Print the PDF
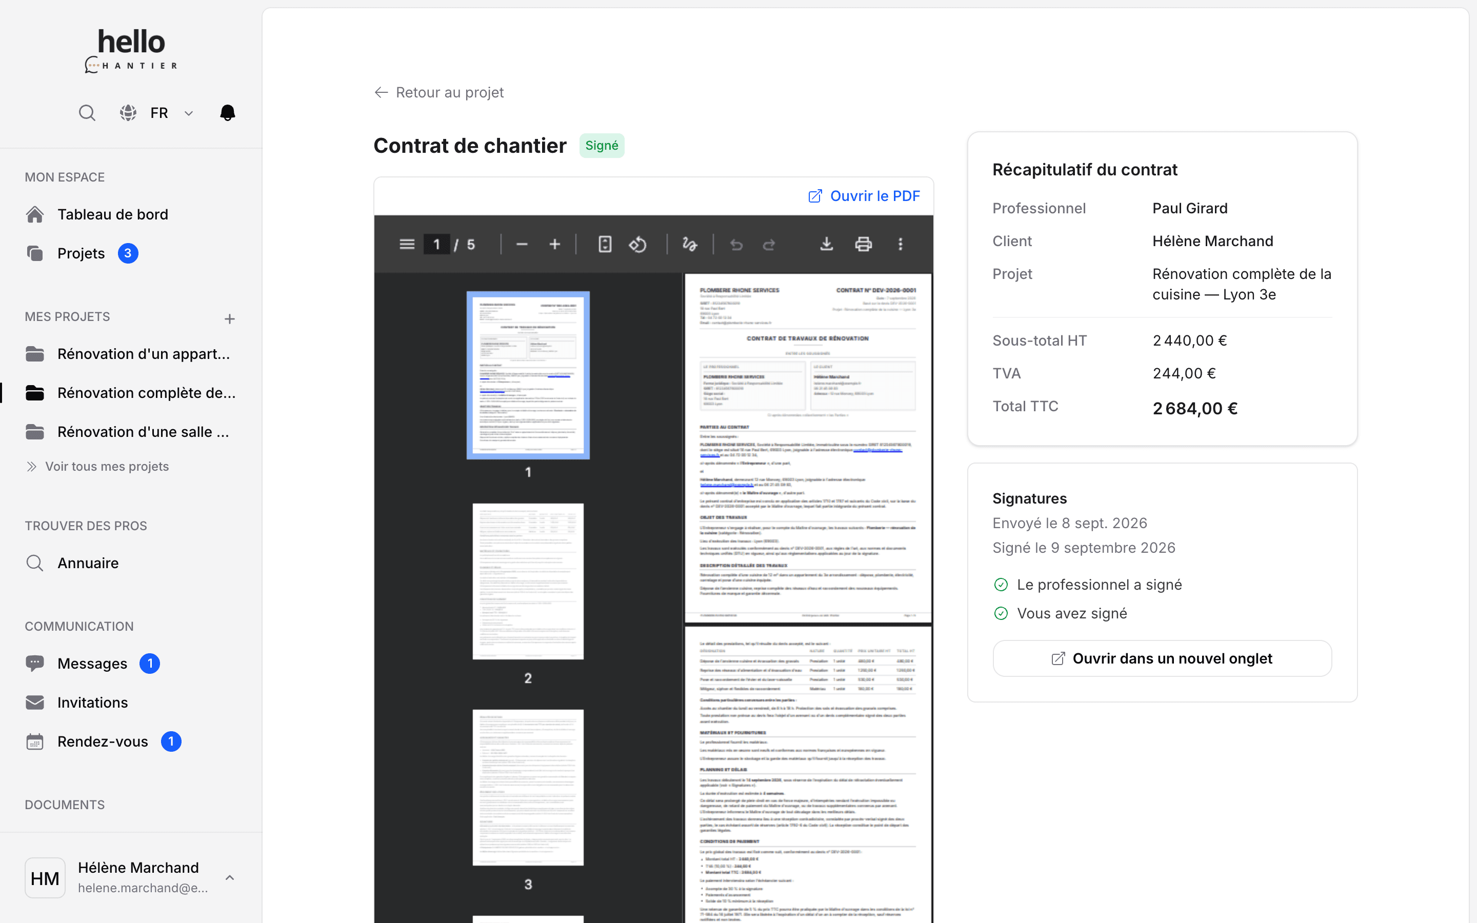Viewport: 1477px width, 923px height. coord(864,244)
